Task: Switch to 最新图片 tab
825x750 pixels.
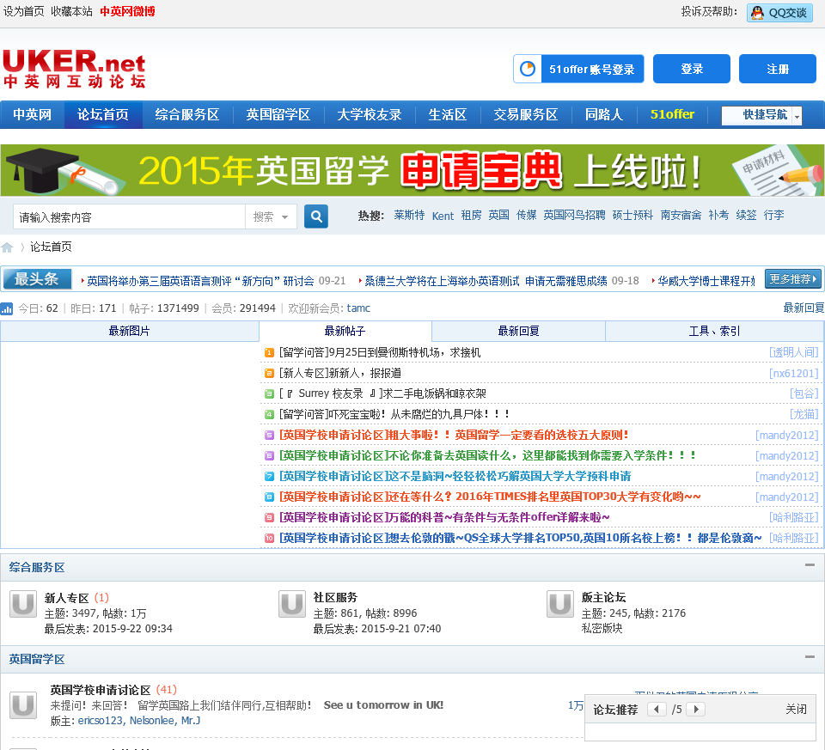Action: point(130,331)
